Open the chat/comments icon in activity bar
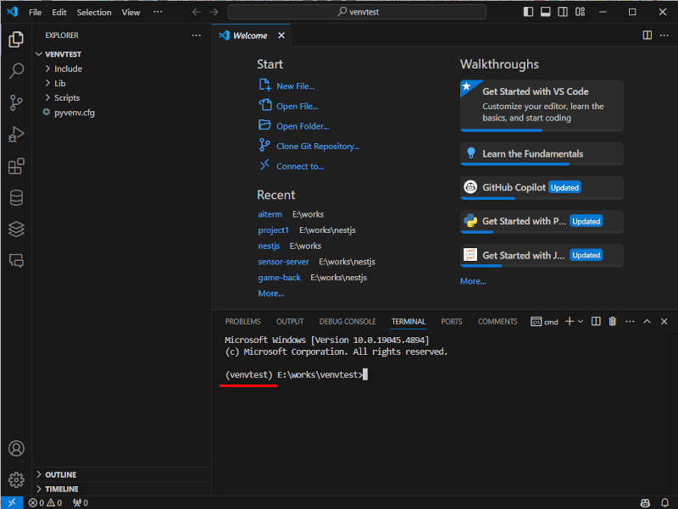The image size is (678, 509). [x=16, y=261]
